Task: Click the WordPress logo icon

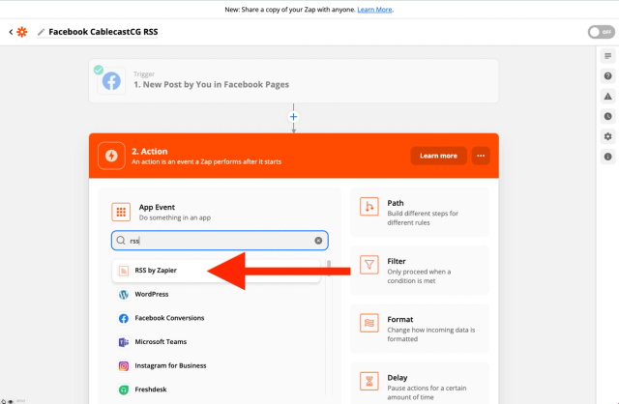Action: click(124, 295)
